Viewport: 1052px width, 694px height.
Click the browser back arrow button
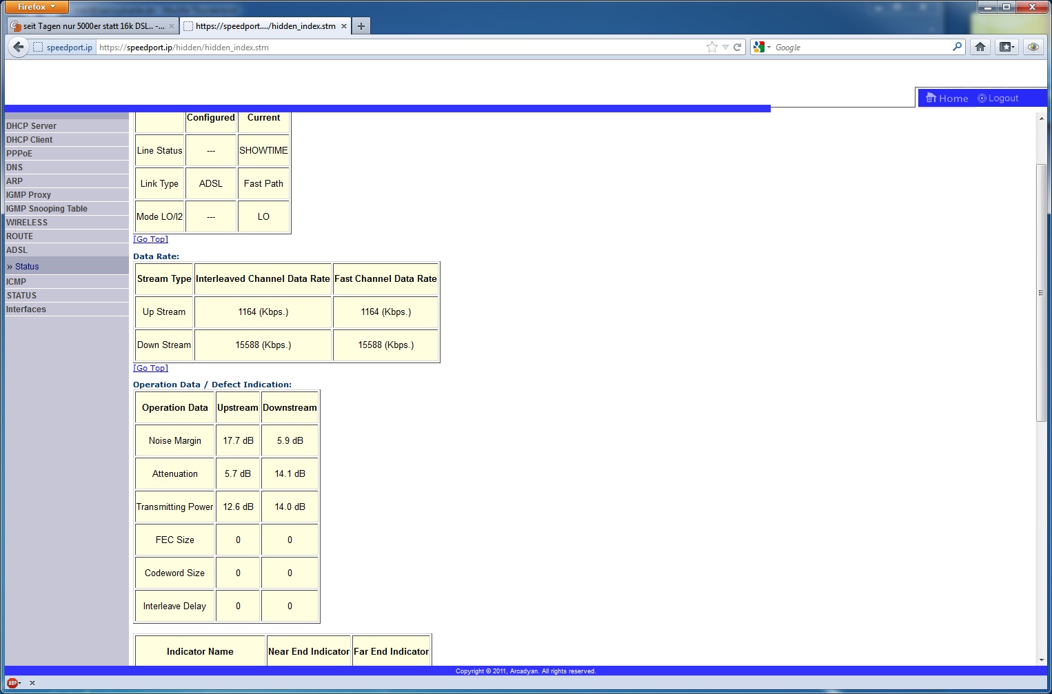coord(18,47)
